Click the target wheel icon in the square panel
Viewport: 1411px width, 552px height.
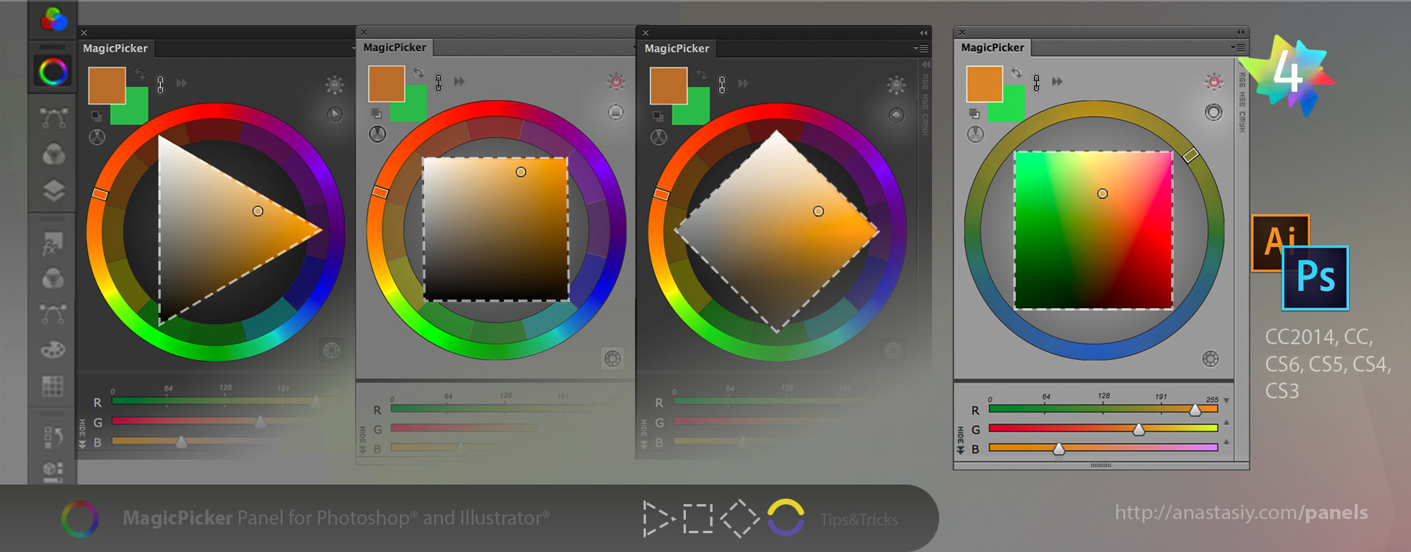(613, 358)
